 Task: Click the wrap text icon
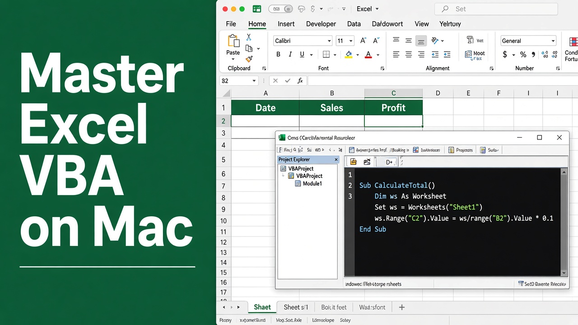tap(470, 40)
